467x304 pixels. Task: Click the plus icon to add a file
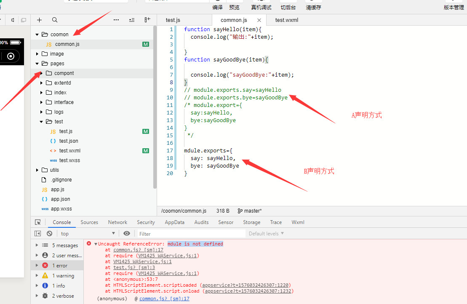pos(39,20)
